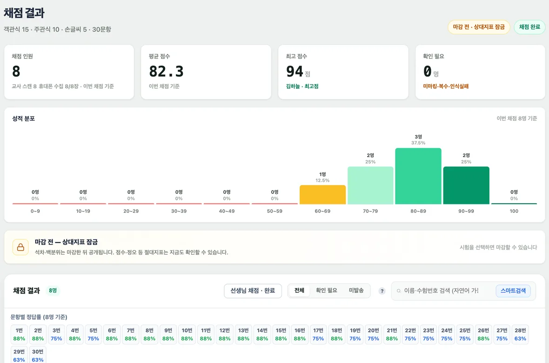The image size is (549, 363).
Task: Select the 27번 question chip
Action: point(502,334)
